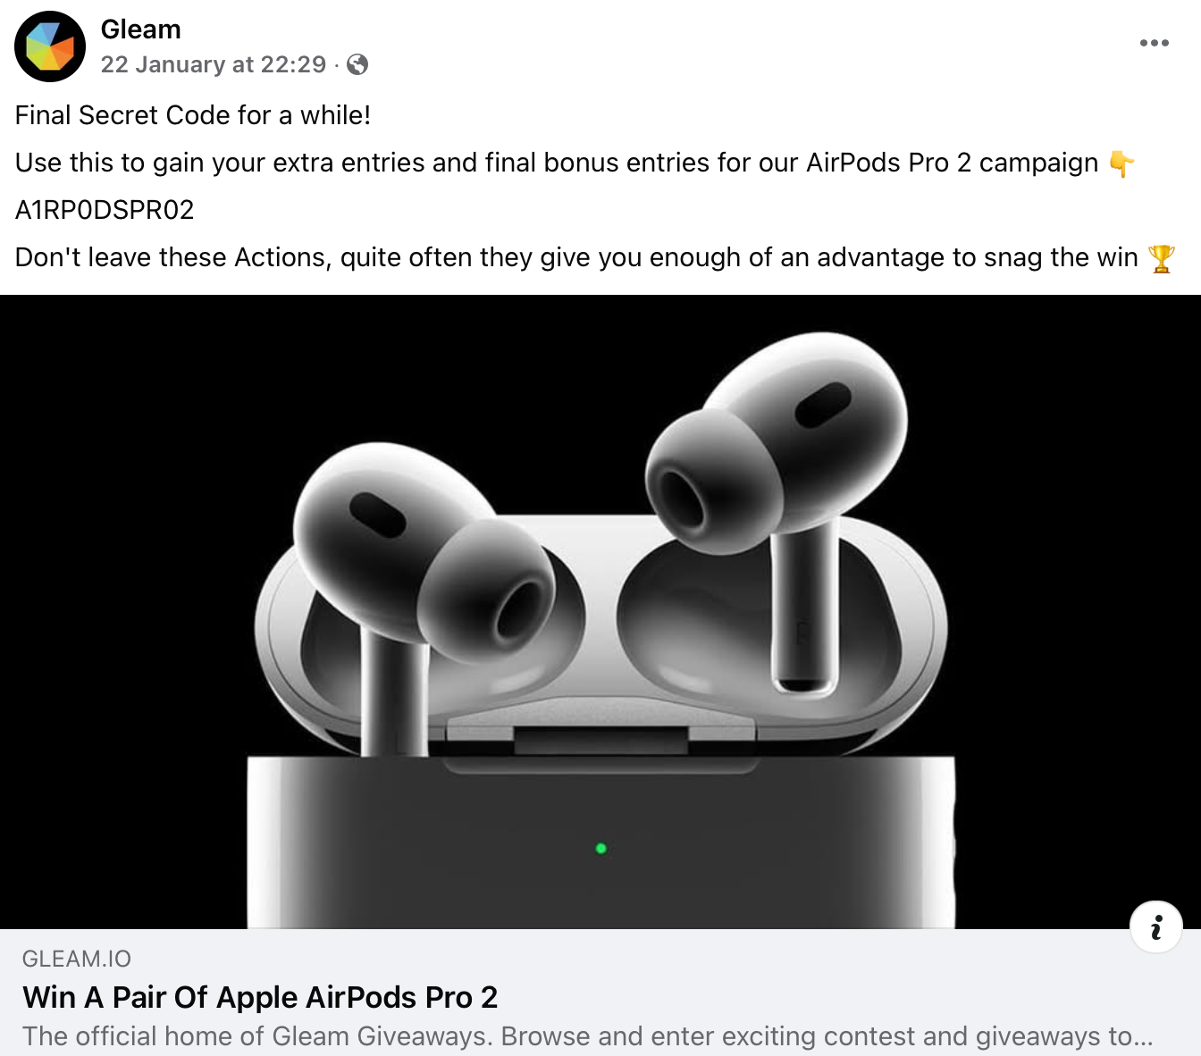Viewport: 1201px width, 1056px height.
Task: Click the secret code A1RP0DSPR02 text
Action: 105,210
